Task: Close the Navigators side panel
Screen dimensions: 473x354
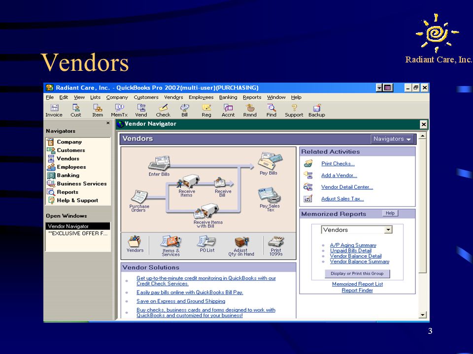Action: pos(108,123)
